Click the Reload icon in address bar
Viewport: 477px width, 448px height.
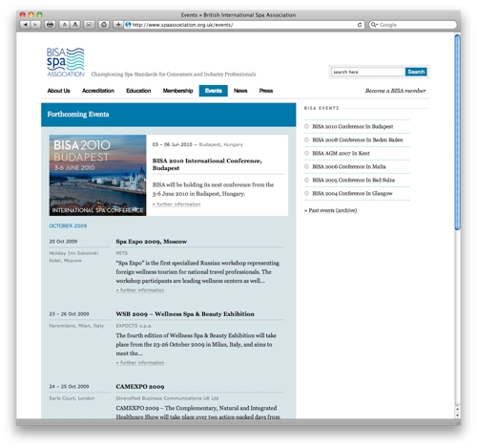[360, 25]
